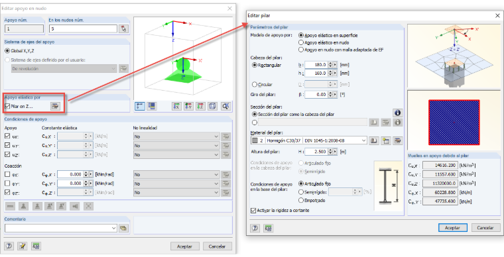The width and height of the screenshot is (504, 257).
Task: Increase column width b stepper
Action: pos(330,63)
